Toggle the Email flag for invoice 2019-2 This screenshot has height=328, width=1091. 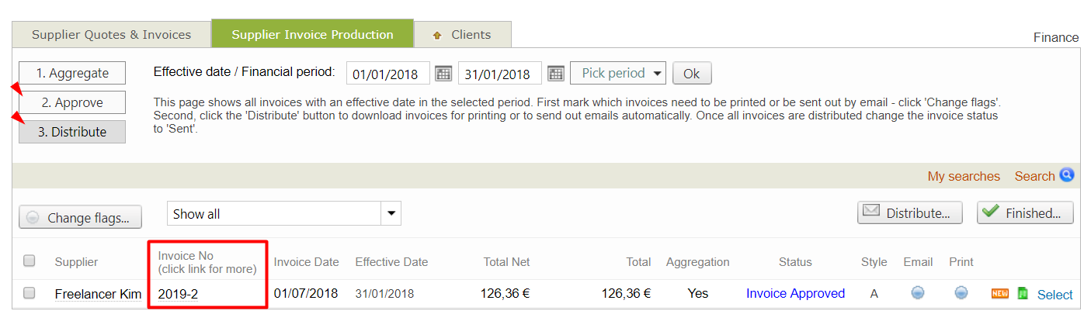click(x=918, y=293)
